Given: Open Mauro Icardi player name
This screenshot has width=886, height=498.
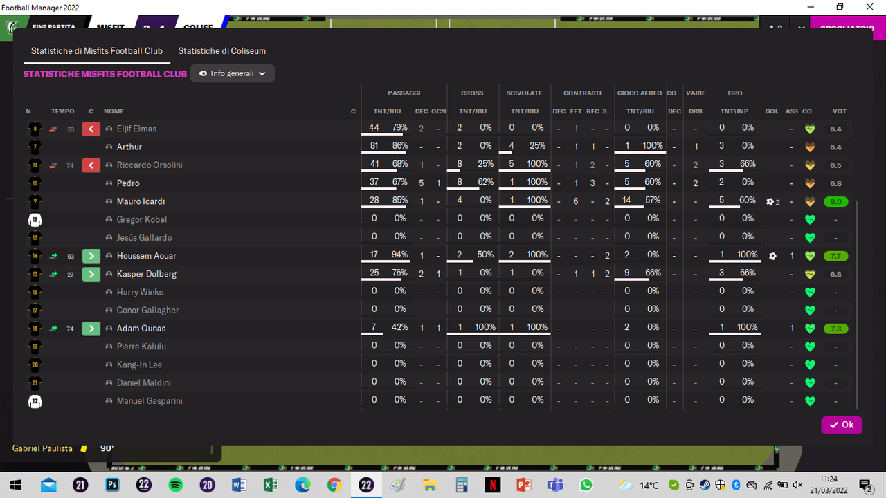Looking at the screenshot, I should click(141, 201).
